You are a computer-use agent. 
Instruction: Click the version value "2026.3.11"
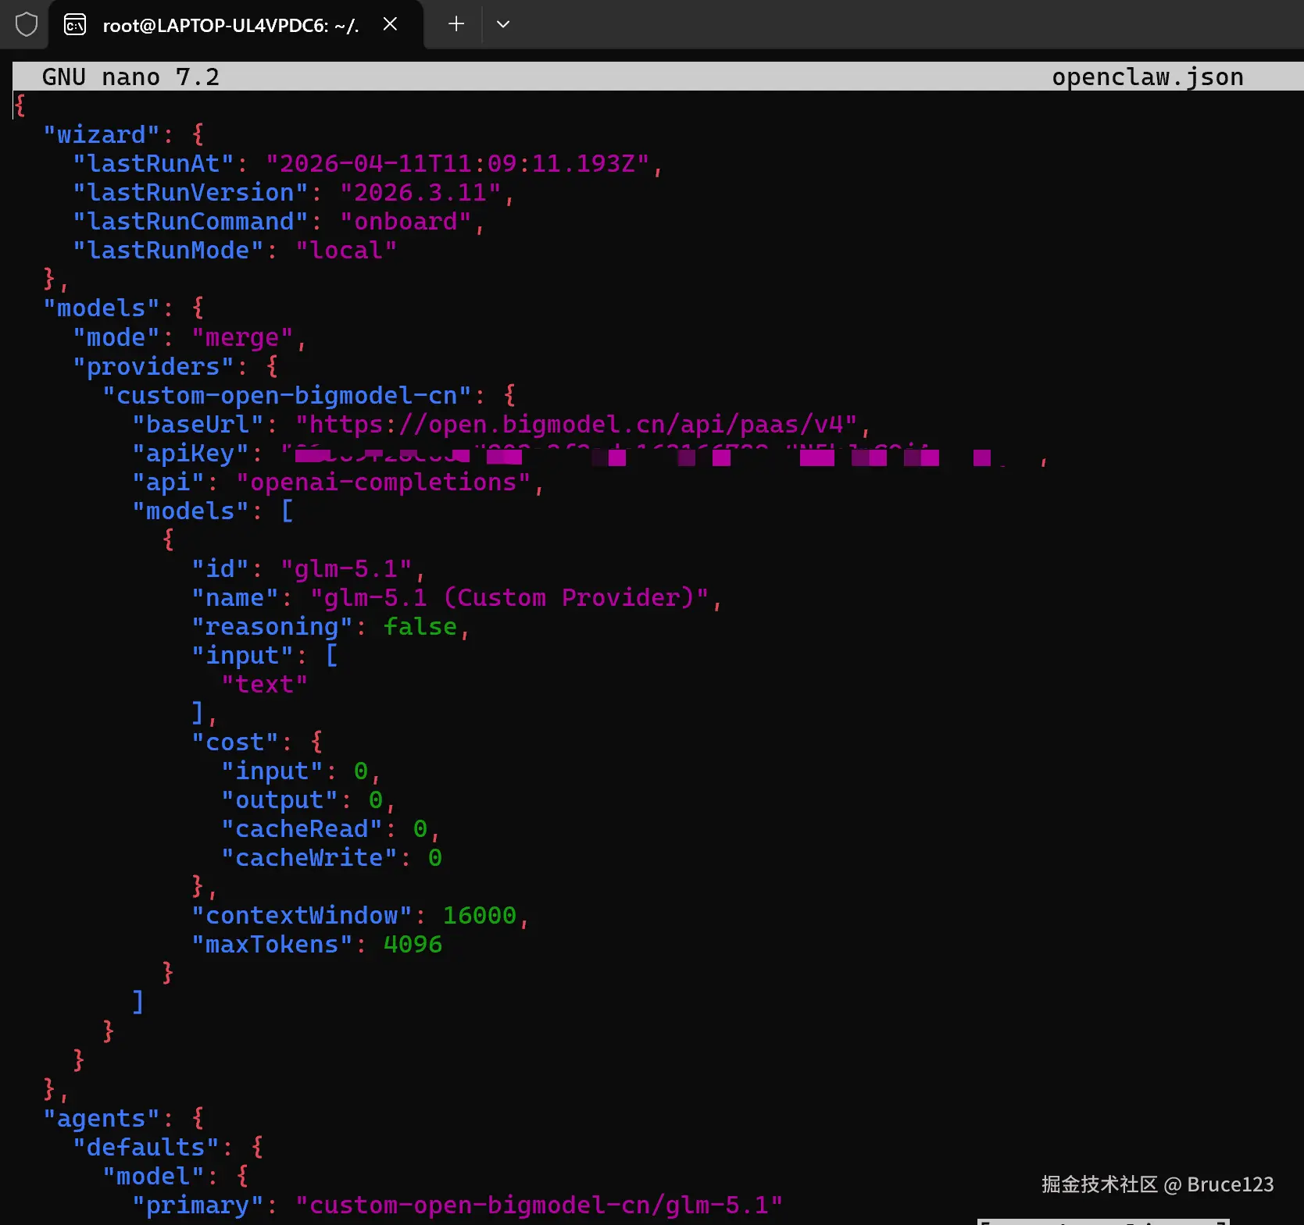tap(420, 192)
